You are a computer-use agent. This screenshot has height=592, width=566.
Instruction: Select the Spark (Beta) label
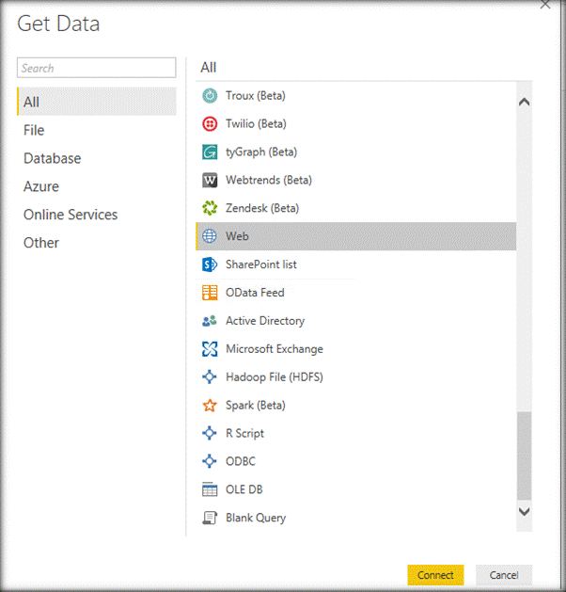click(256, 406)
